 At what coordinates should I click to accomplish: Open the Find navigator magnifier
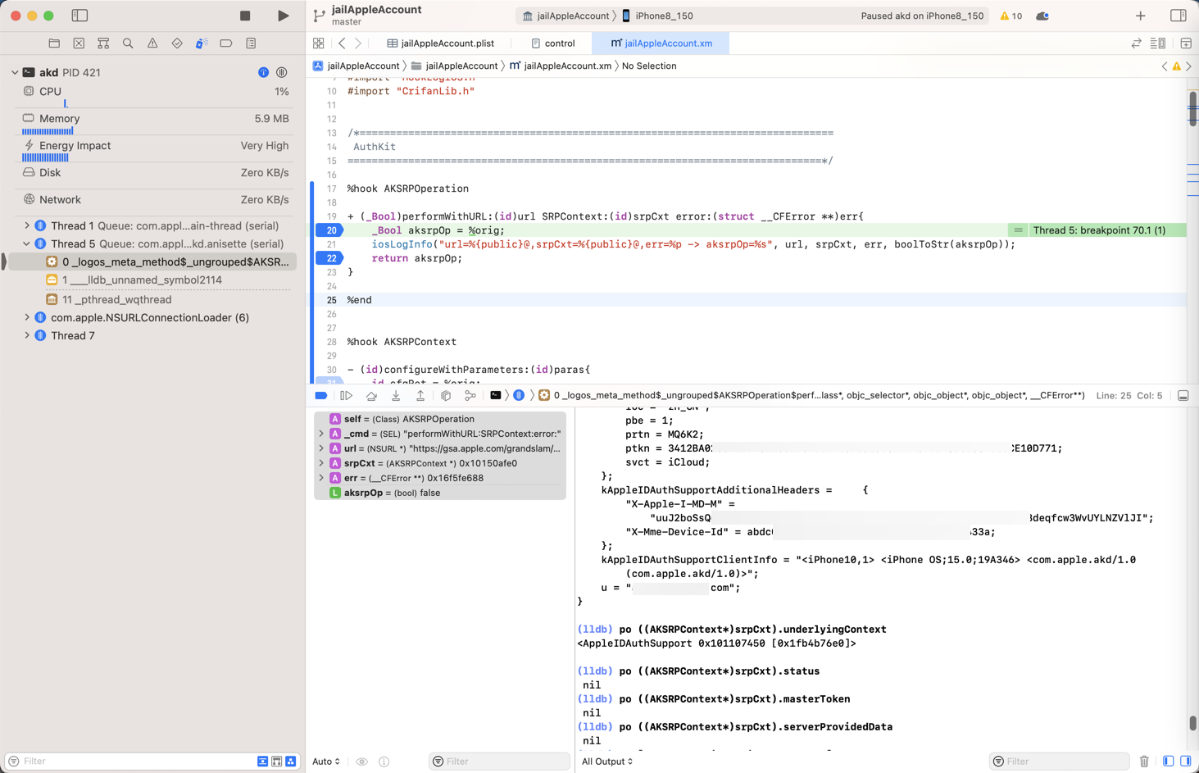point(128,43)
